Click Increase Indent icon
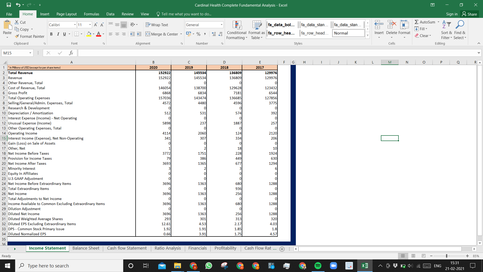The width and height of the screenshot is (483, 272). (x=139, y=34)
